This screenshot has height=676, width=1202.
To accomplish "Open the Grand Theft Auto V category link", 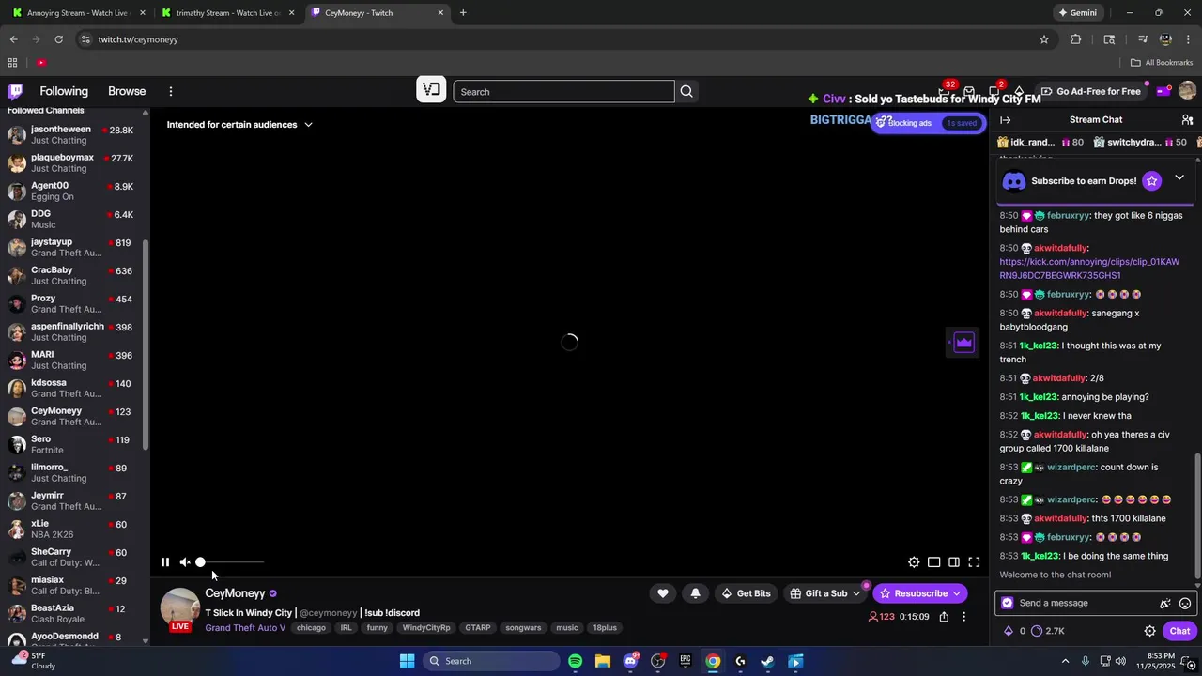I will coord(245,627).
